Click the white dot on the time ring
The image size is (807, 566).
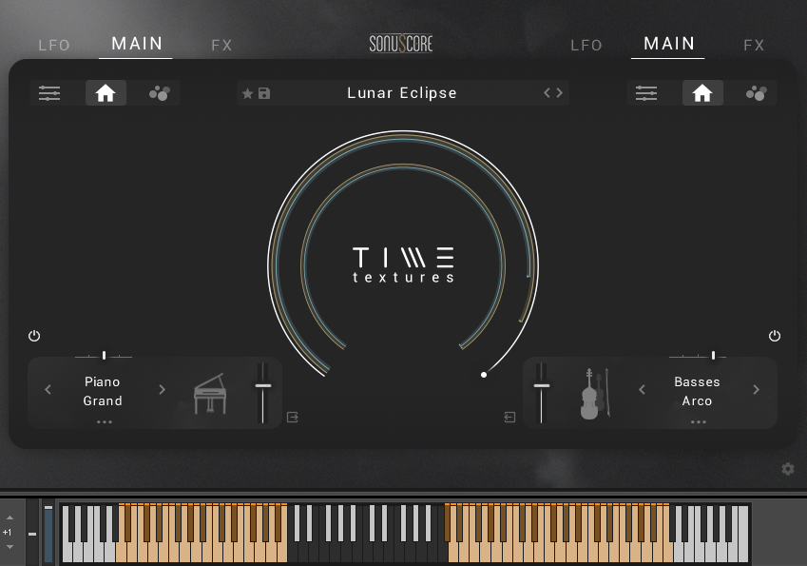pyautogui.click(x=483, y=375)
